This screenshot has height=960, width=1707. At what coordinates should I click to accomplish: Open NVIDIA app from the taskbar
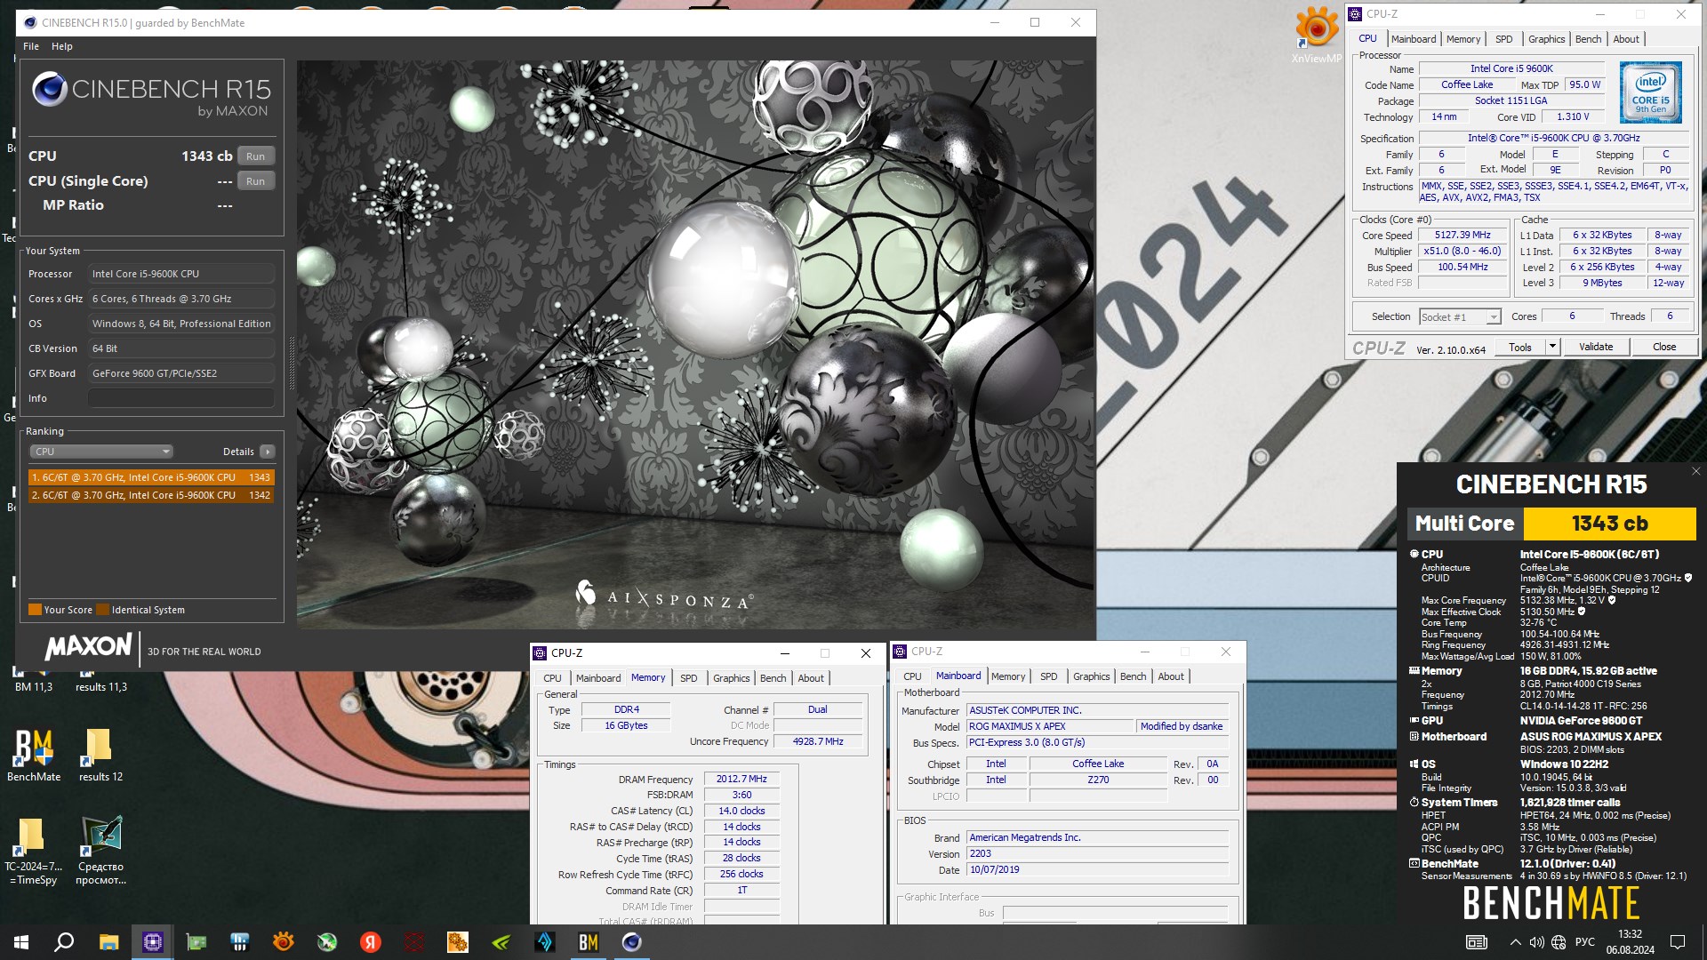click(501, 942)
